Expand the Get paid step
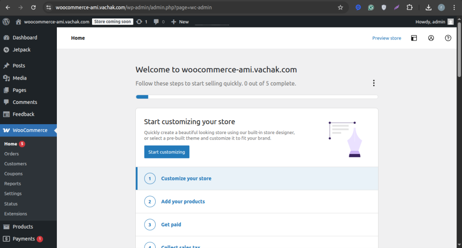462x248 pixels. pyautogui.click(x=257, y=225)
